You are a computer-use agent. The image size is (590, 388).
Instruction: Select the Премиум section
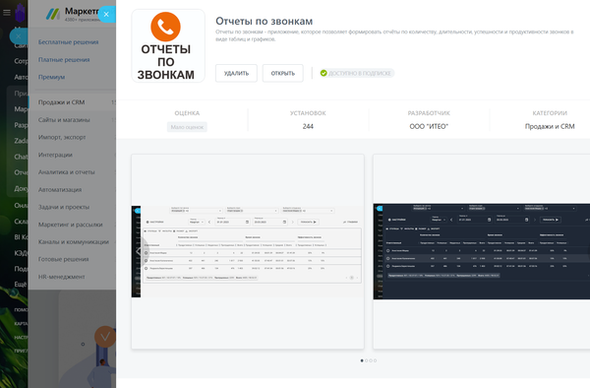click(51, 77)
